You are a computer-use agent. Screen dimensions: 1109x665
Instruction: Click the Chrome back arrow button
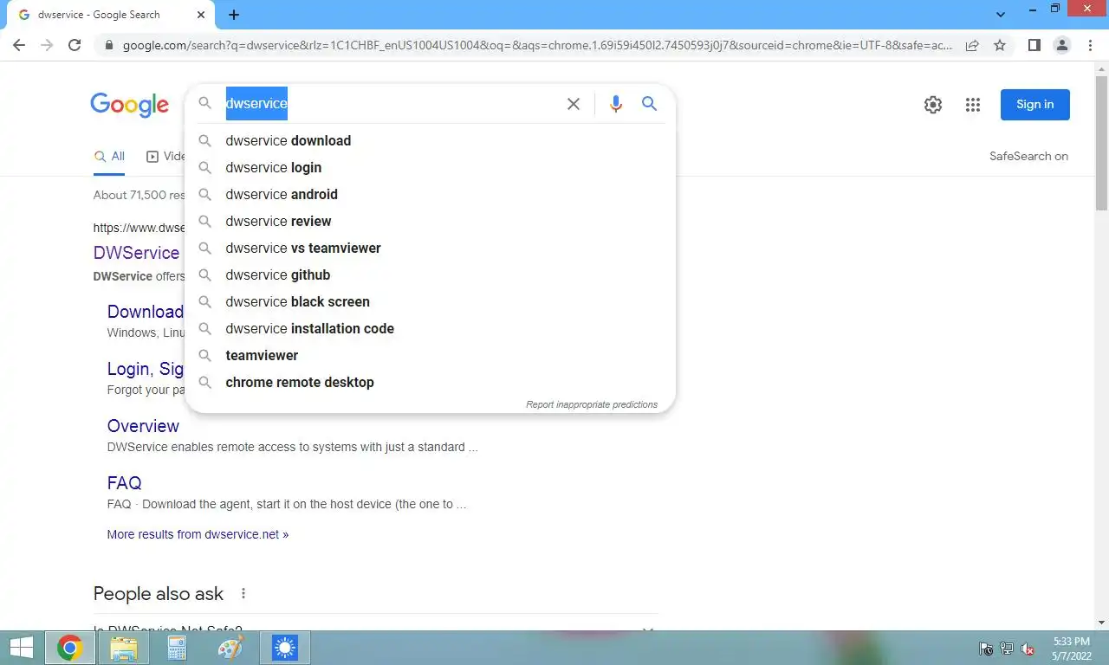point(19,45)
